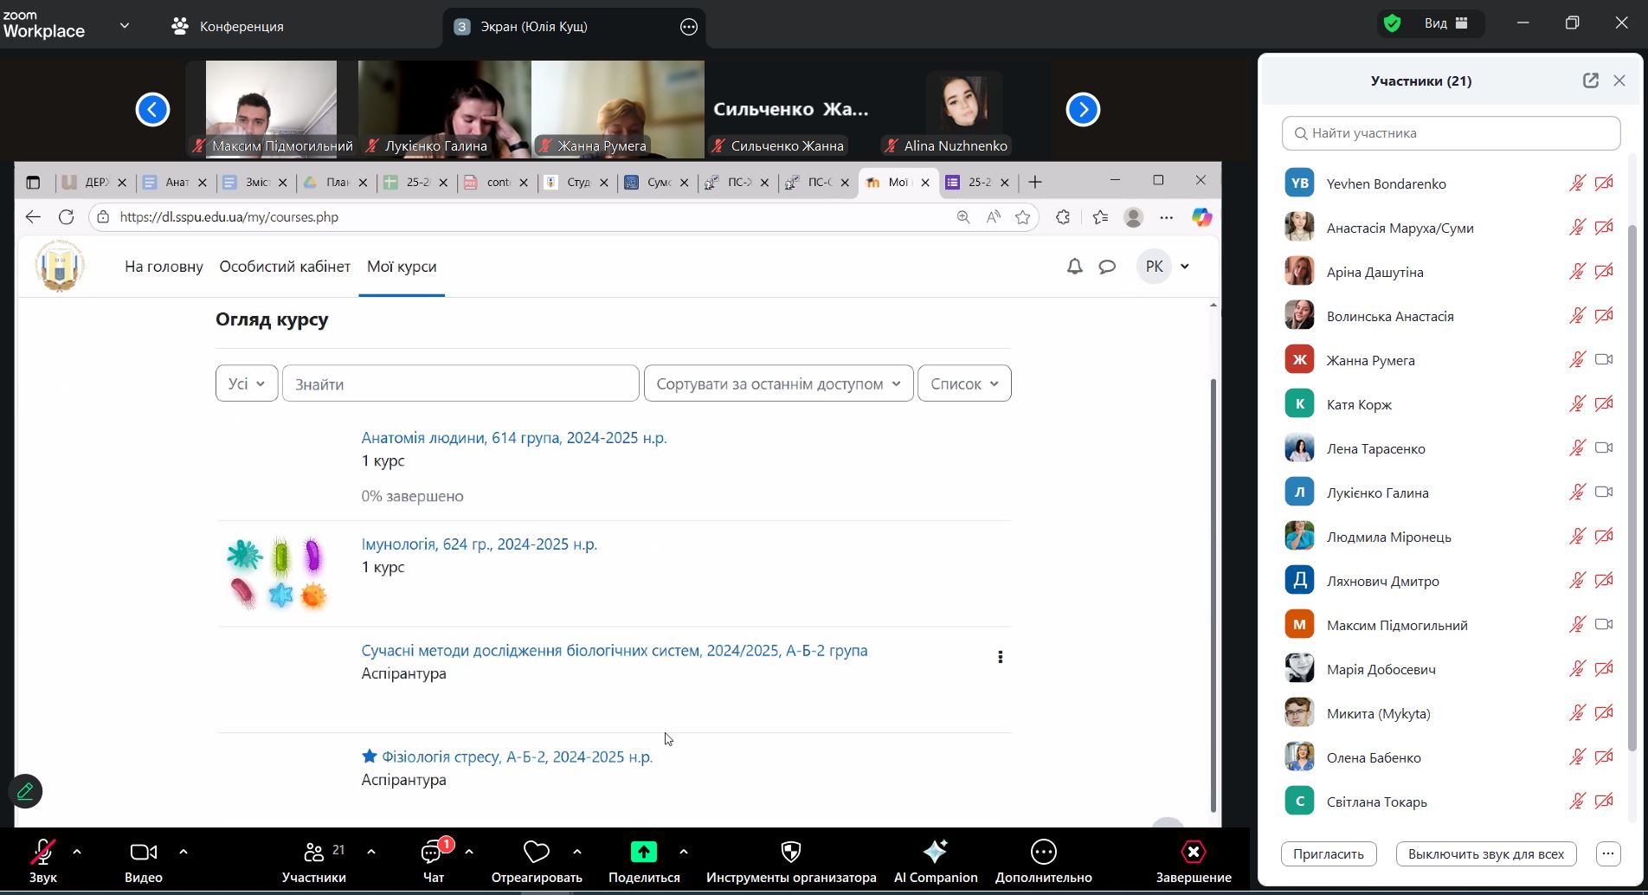The height and width of the screenshot is (895, 1648).
Task: Open the Share screen green icon
Action: click(x=643, y=853)
